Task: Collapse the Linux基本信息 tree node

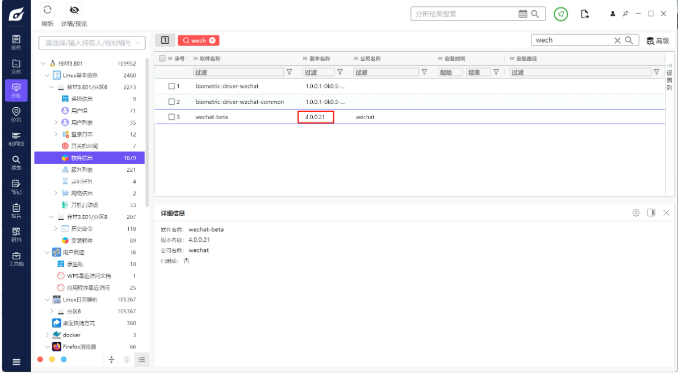Action: click(47, 75)
